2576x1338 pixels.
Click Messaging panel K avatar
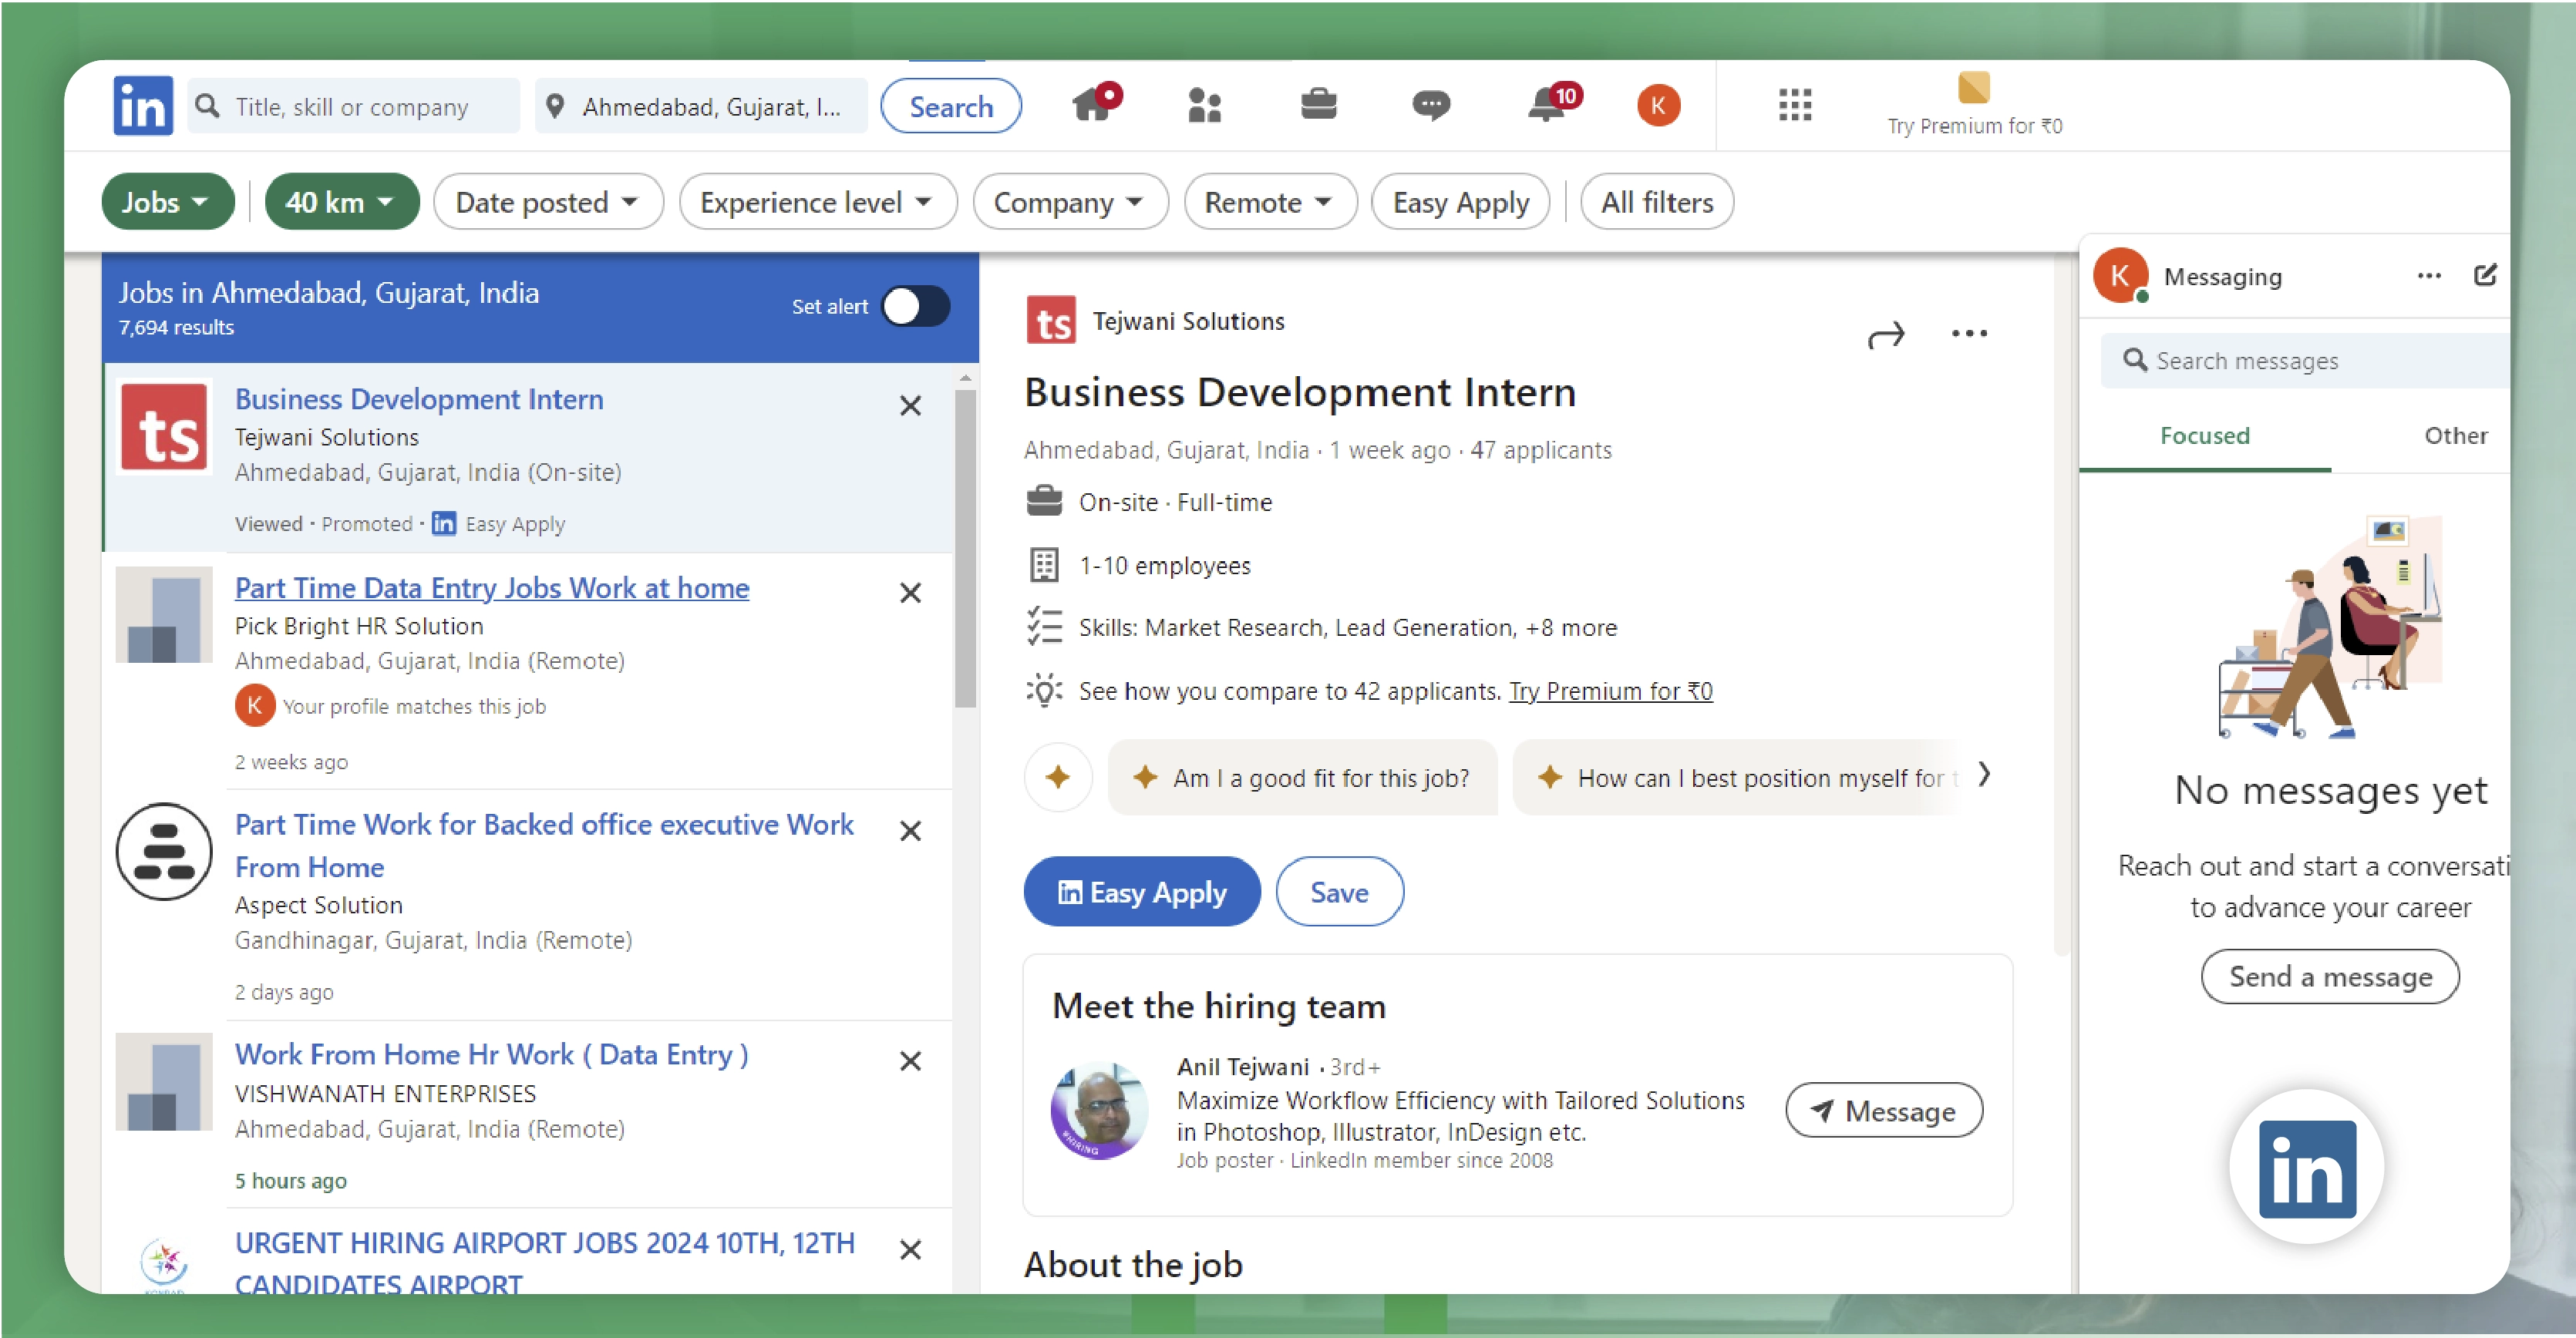click(x=2120, y=276)
